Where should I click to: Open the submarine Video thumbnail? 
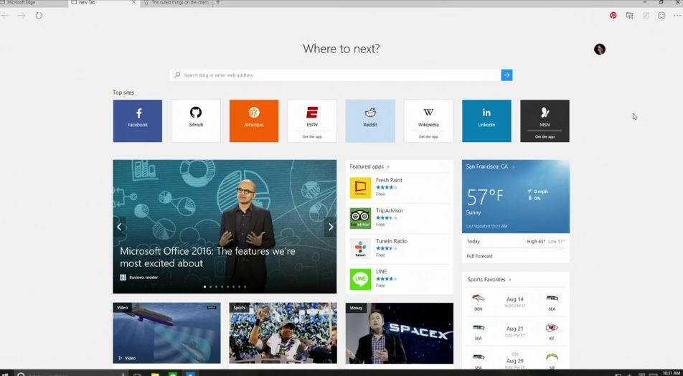[x=167, y=333]
